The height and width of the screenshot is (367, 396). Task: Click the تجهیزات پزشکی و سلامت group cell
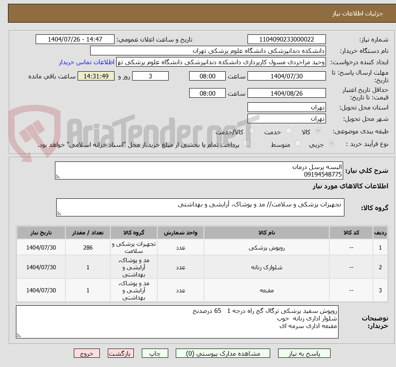pos(133,247)
